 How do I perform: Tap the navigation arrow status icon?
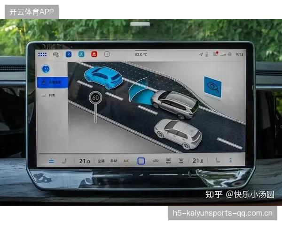[201, 54]
